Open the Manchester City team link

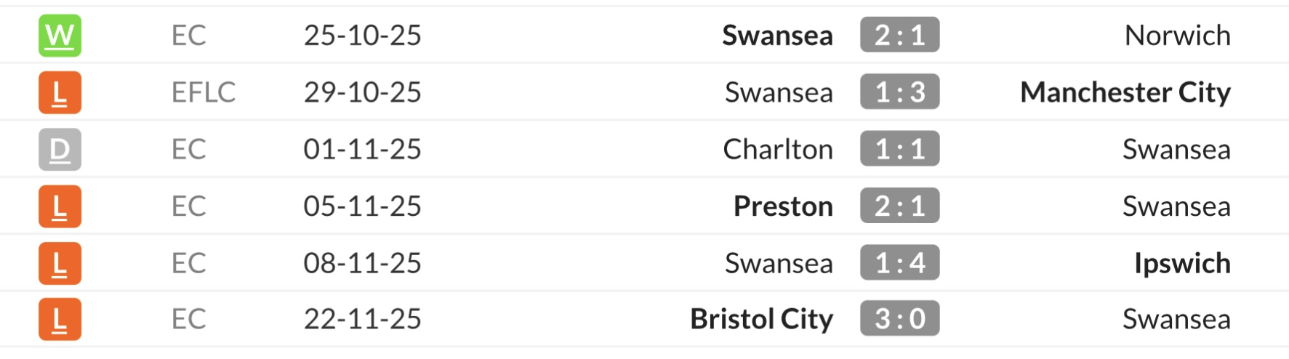(x=1125, y=92)
